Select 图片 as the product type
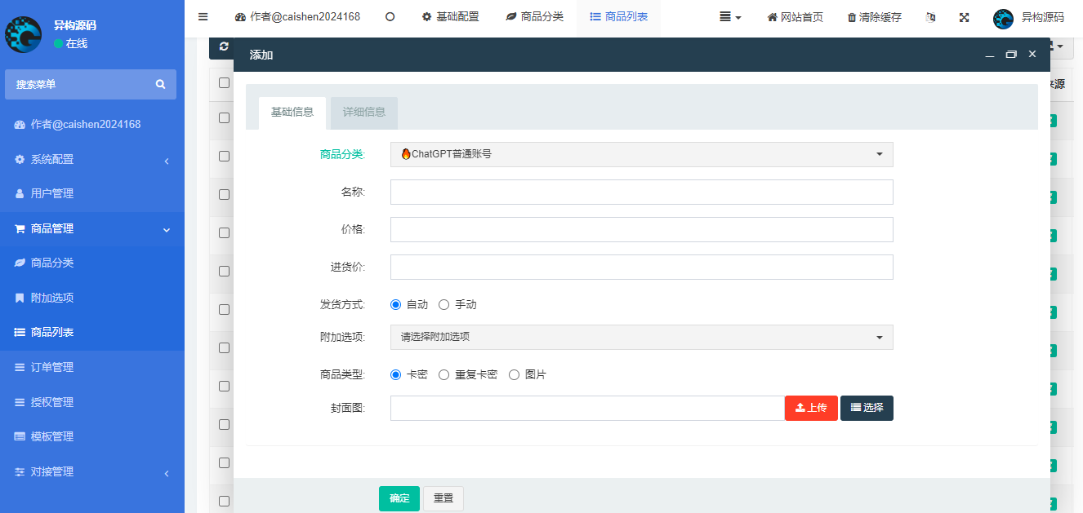 514,374
